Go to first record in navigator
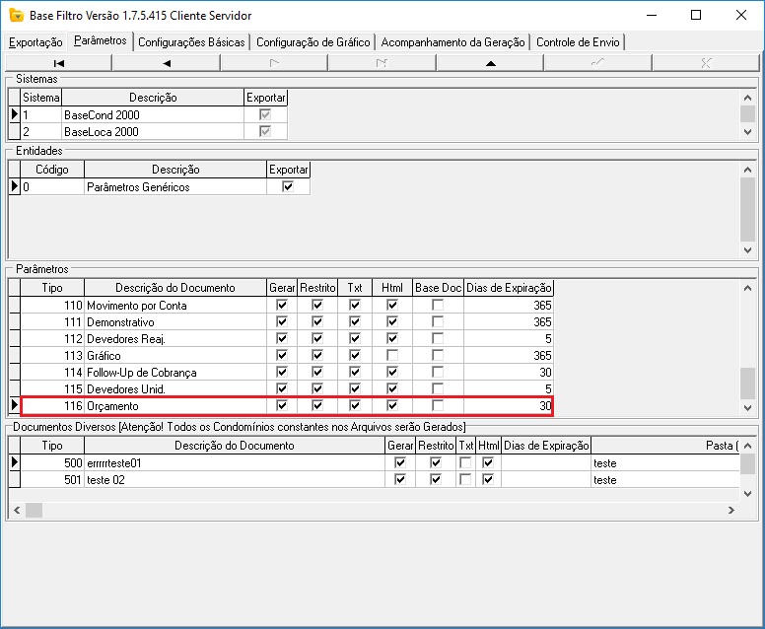Screen dimensions: 765x629 pyautogui.click(x=58, y=62)
